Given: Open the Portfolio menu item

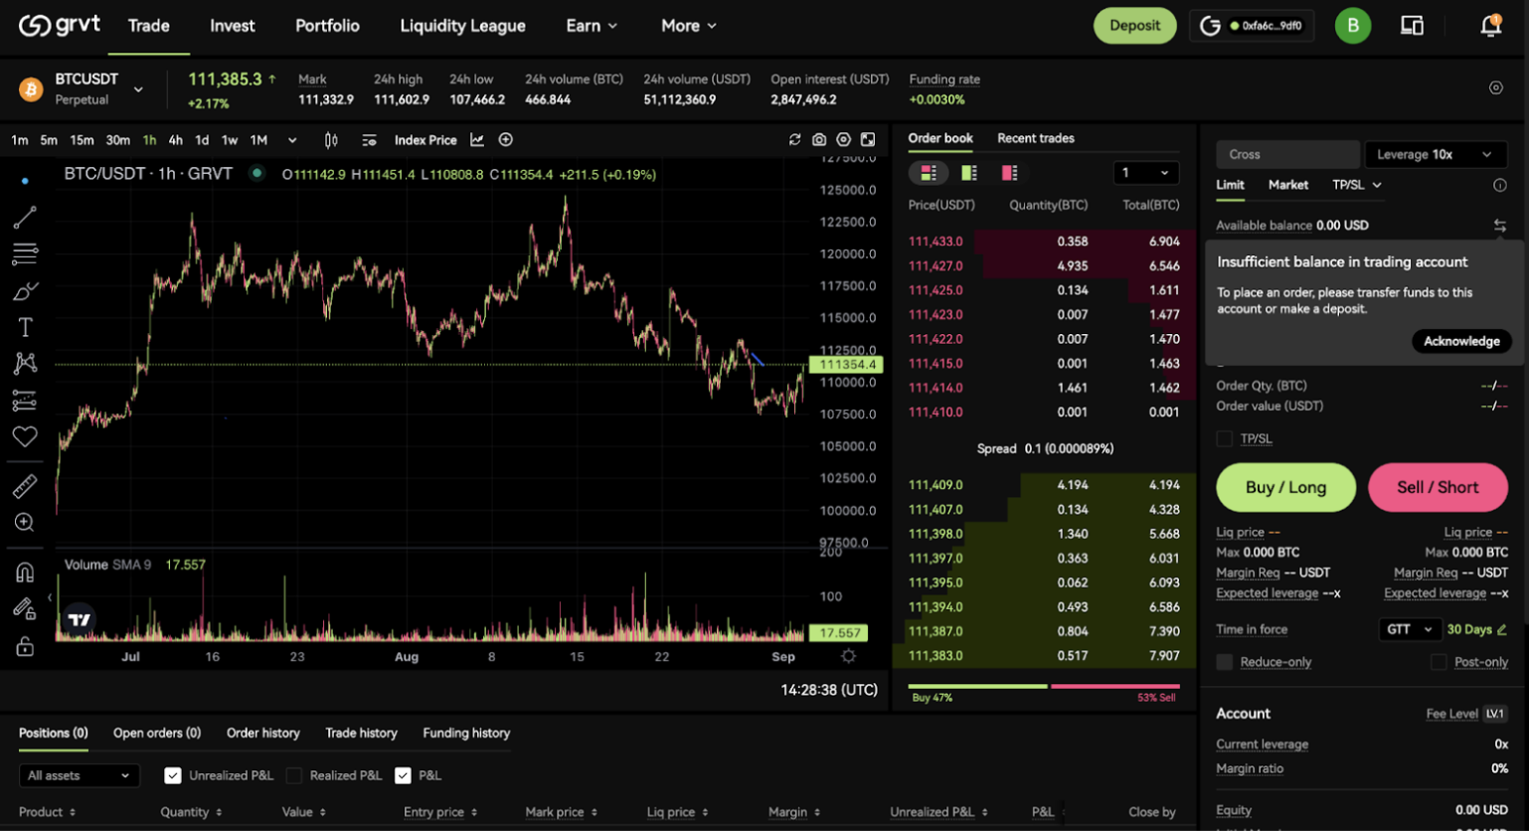Looking at the screenshot, I should click(x=327, y=26).
